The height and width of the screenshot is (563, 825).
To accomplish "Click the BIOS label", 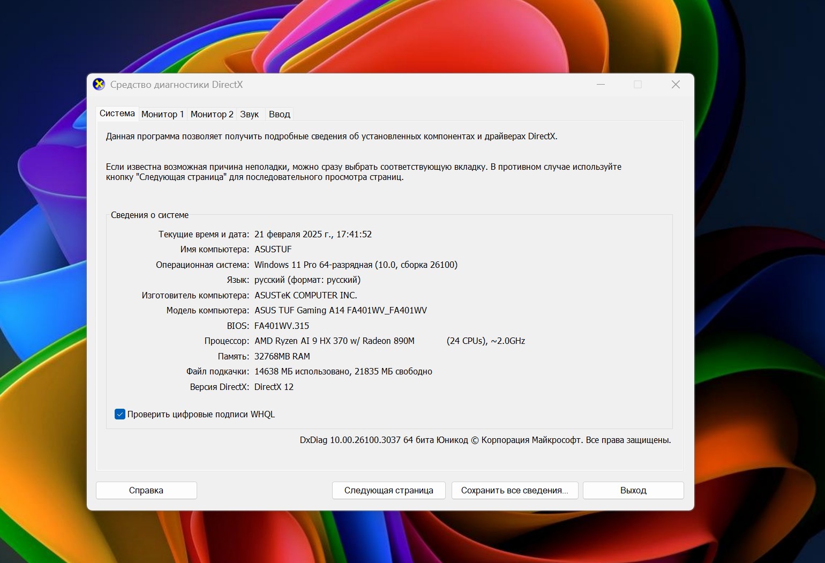I will pos(238,326).
